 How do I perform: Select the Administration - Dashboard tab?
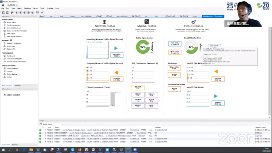(x=213, y=16)
